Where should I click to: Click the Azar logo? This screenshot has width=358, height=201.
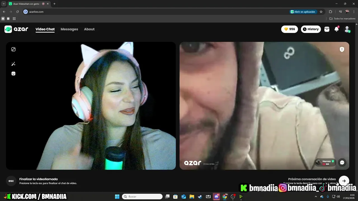click(16, 29)
